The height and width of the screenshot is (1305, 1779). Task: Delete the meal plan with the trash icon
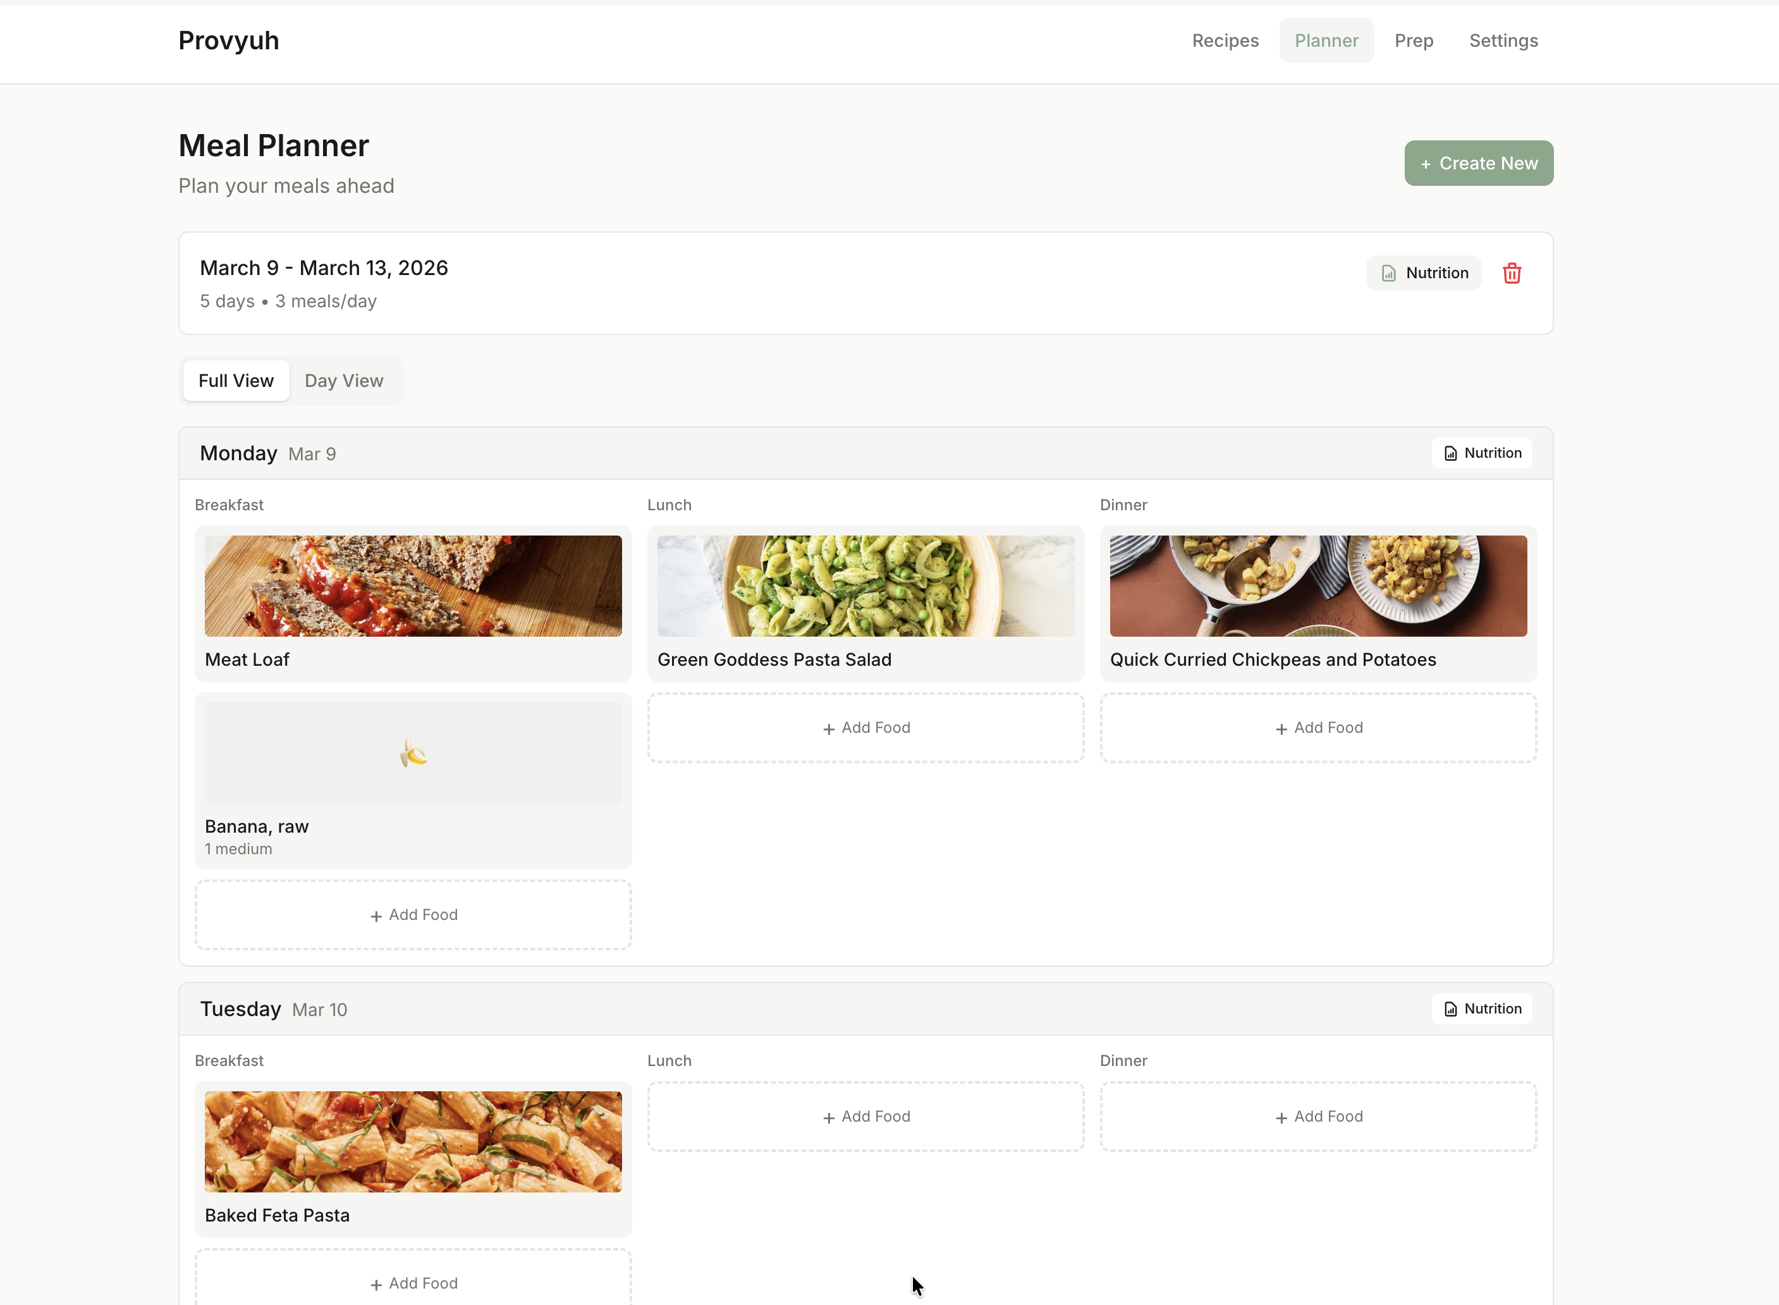pos(1511,273)
